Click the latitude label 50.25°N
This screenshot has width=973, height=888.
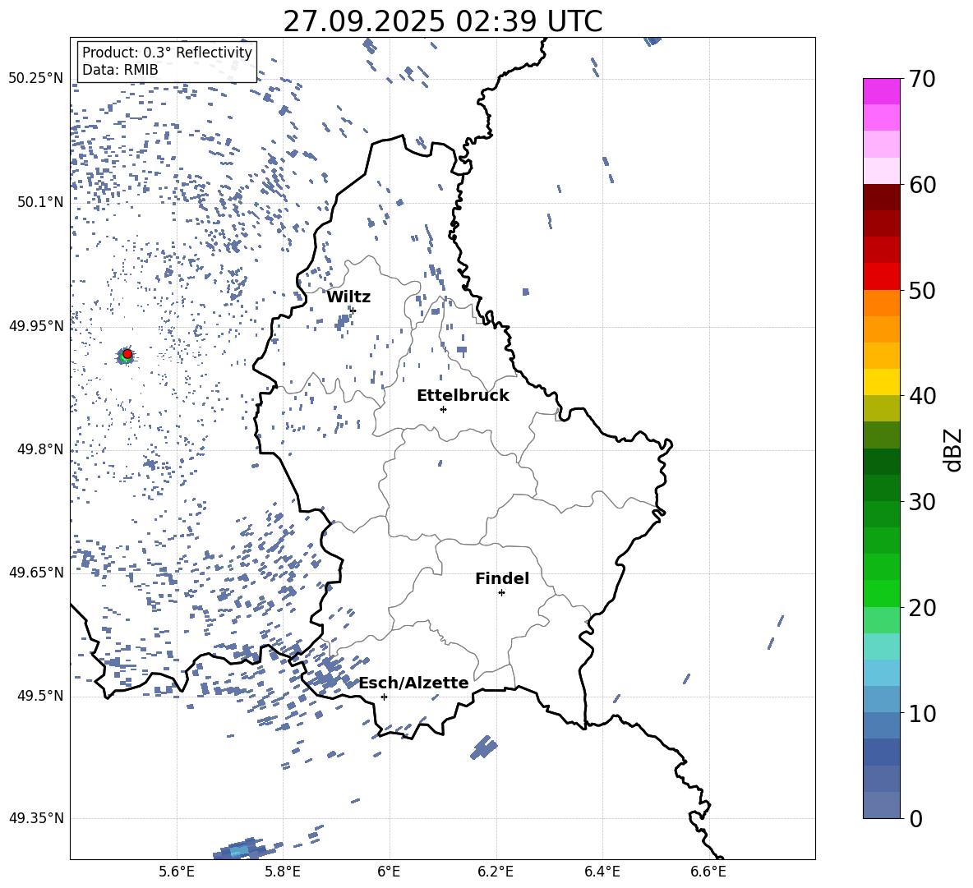coord(36,79)
